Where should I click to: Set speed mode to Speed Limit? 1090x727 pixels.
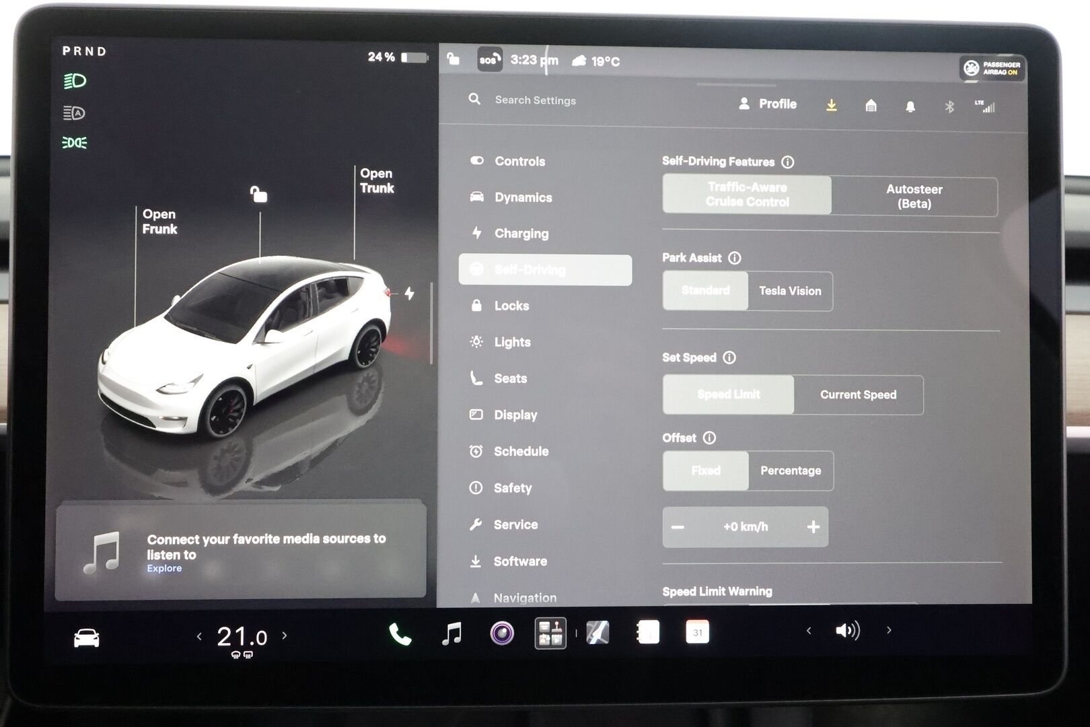(x=728, y=394)
